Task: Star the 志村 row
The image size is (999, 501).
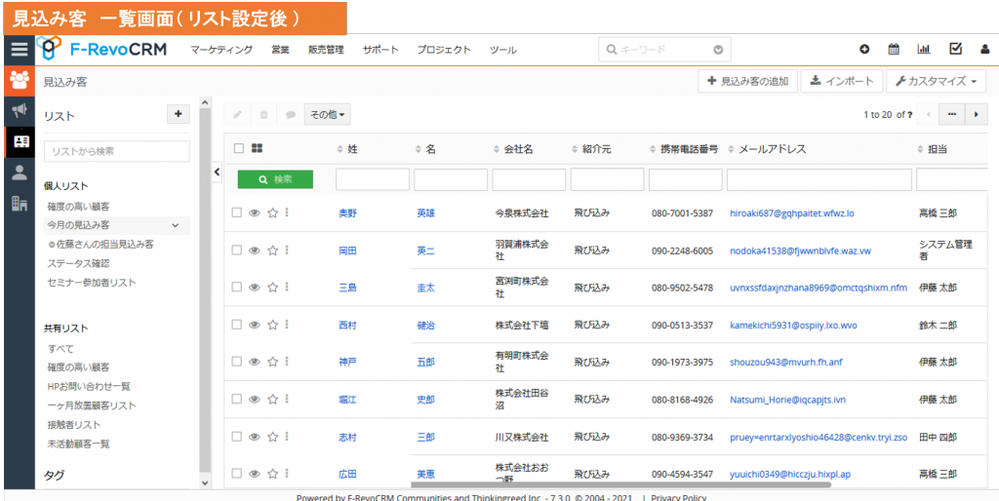Action: tap(273, 437)
